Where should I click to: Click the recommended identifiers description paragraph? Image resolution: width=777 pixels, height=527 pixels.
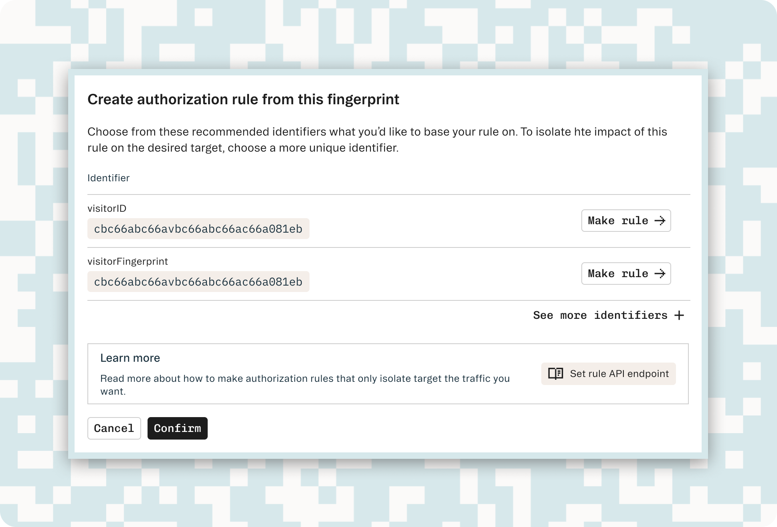[x=377, y=140]
